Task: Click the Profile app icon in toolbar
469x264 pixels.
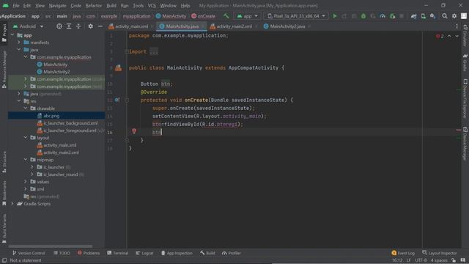Action: coord(383,16)
